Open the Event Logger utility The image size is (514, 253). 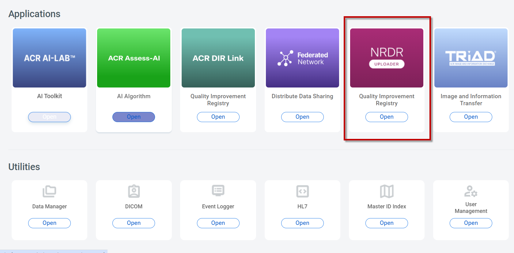pyautogui.click(x=218, y=223)
